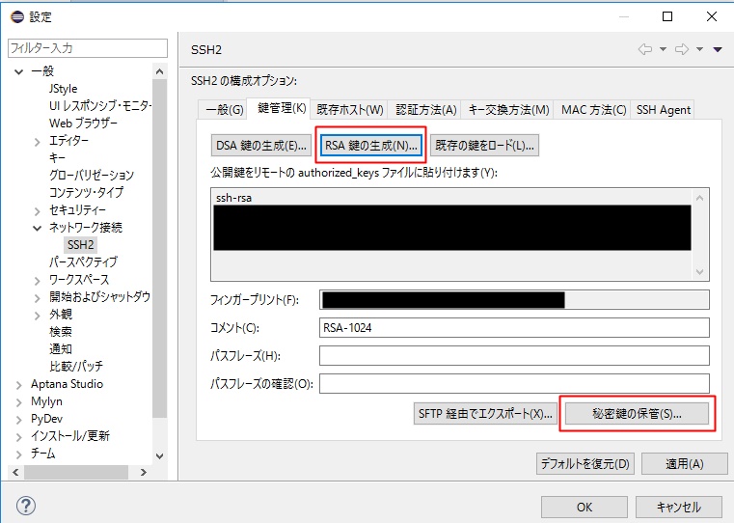Click the デフォルトを復元 button
The image size is (734, 523).
tap(585, 464)
